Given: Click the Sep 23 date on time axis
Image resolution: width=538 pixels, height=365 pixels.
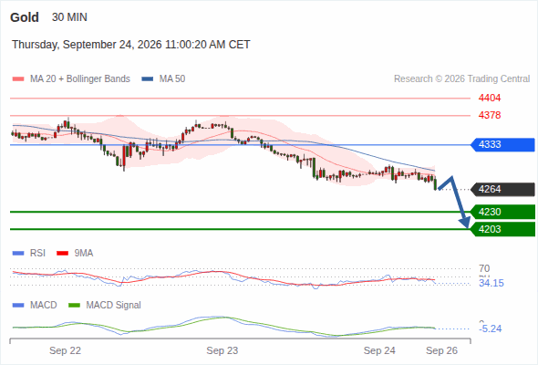Looking at the screenshot, I should pyautogui.click(x=222, y=350).
